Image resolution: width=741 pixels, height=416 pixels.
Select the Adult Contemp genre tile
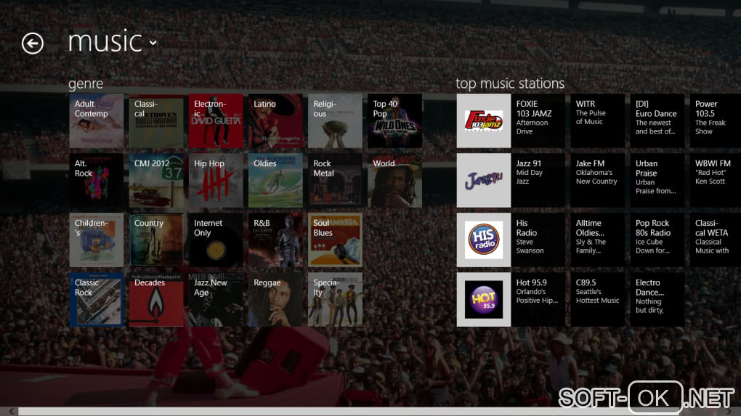[x=97, y=121]
